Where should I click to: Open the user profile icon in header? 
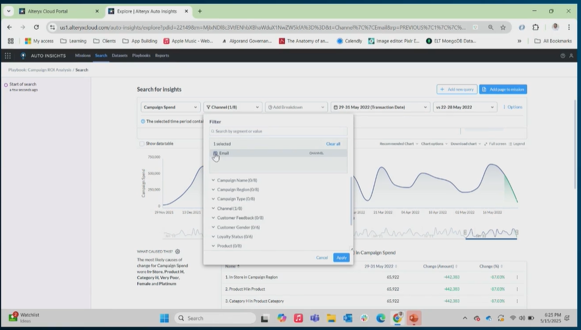pyautogui.click(x=572, y=55)
